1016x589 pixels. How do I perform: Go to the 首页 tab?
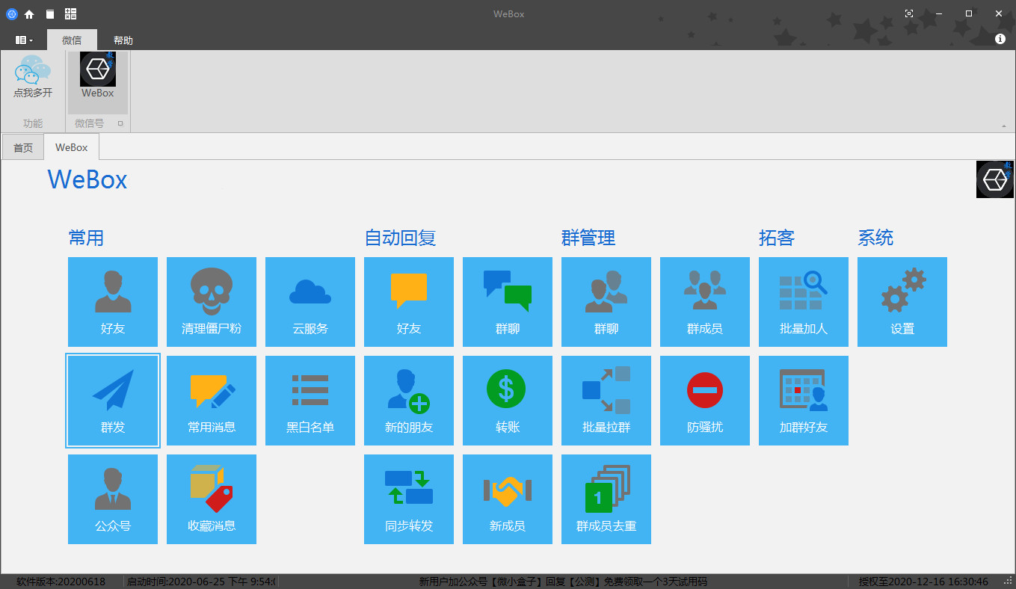(22, 147)
